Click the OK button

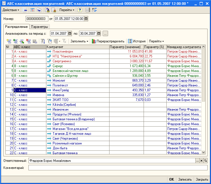(x=171, y=179)
